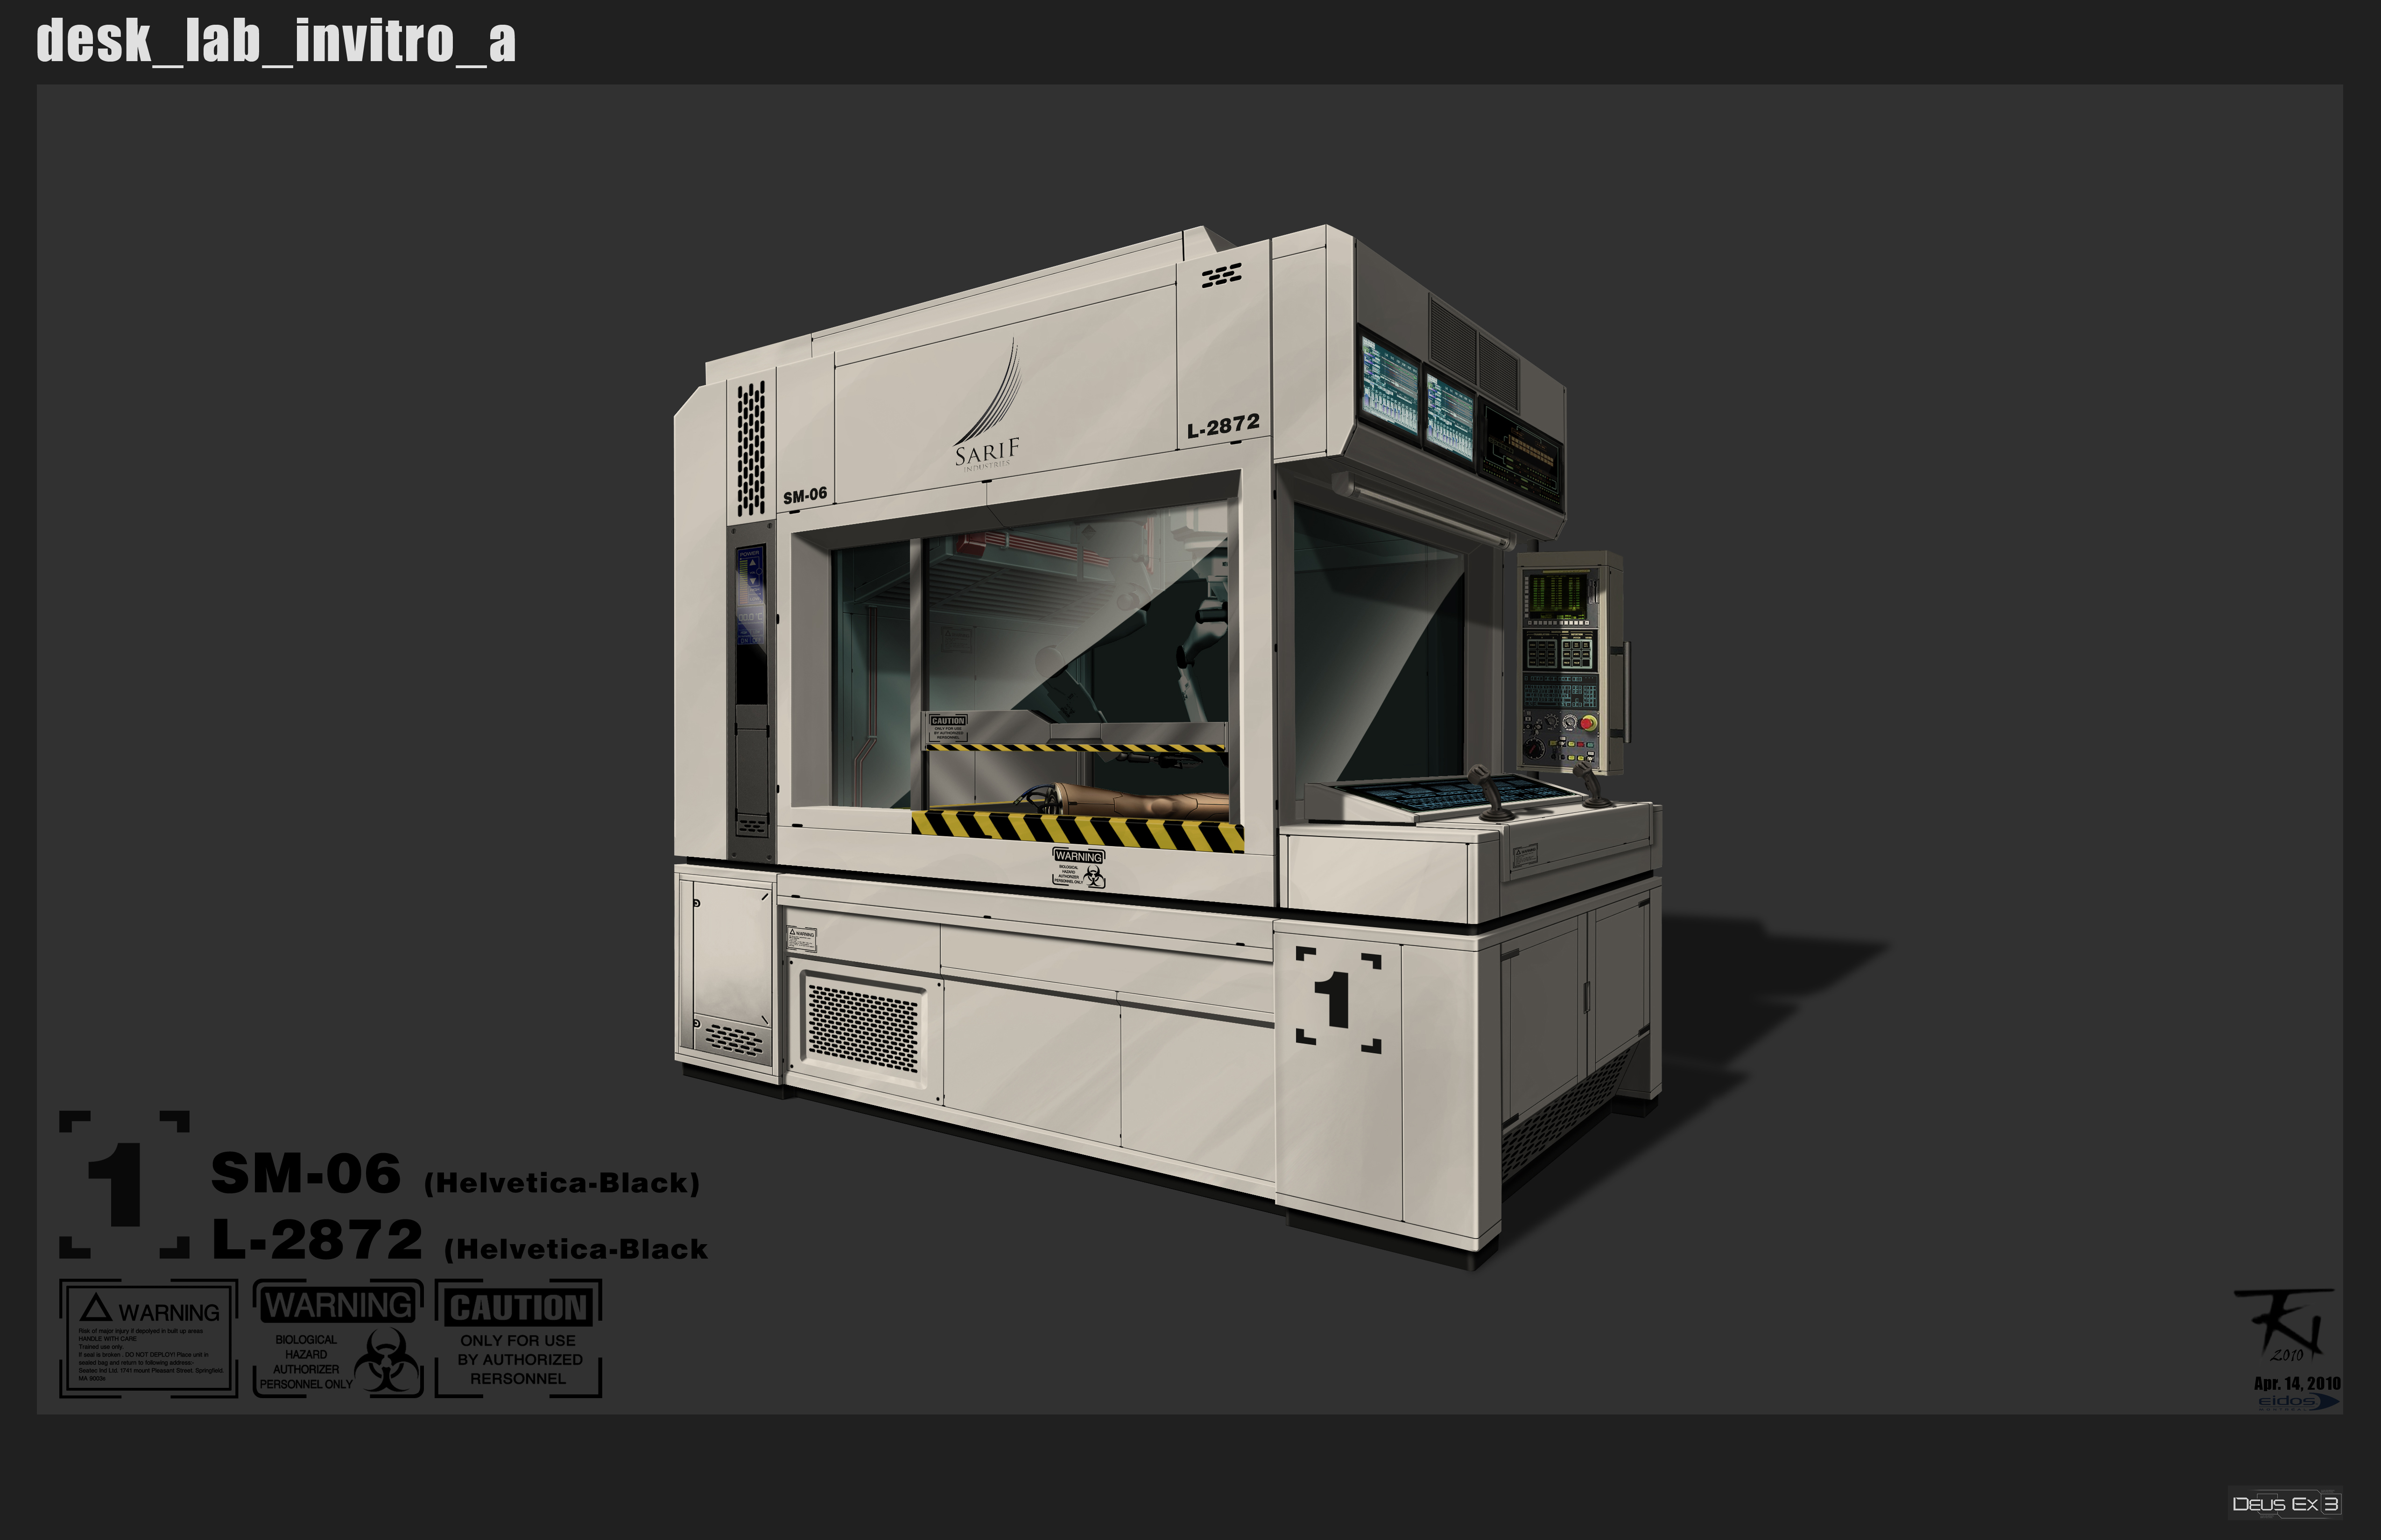Click the Deus Ex 3 logo
Image resolution: width=2381 pixels, height=1540 pixels.
pyautogui.click(x=2285, y=1504)
